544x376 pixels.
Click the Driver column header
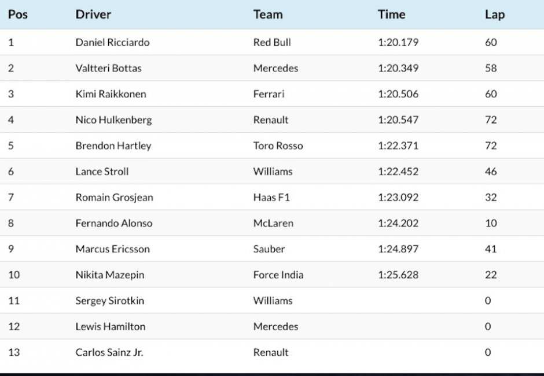93,14
